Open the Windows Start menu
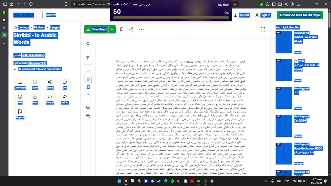This screenshot has height=186, width=331. pyautogui.click(x=119, y=181)
